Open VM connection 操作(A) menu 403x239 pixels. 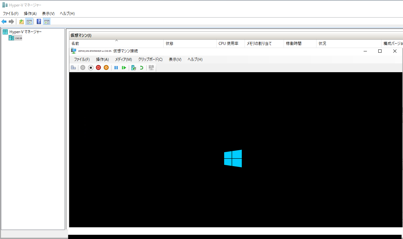pyautogui.click(x=102, y=60)
